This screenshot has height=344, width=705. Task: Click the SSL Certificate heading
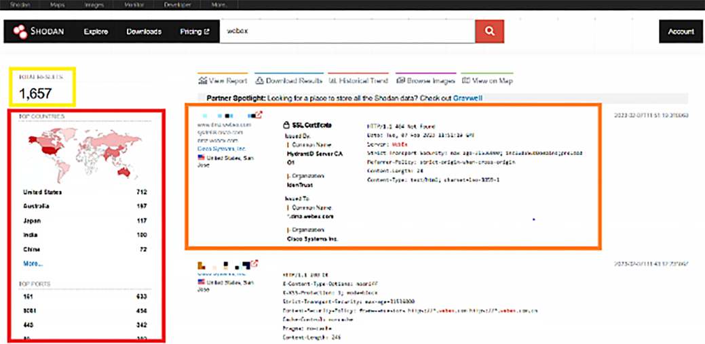point(311,125)
